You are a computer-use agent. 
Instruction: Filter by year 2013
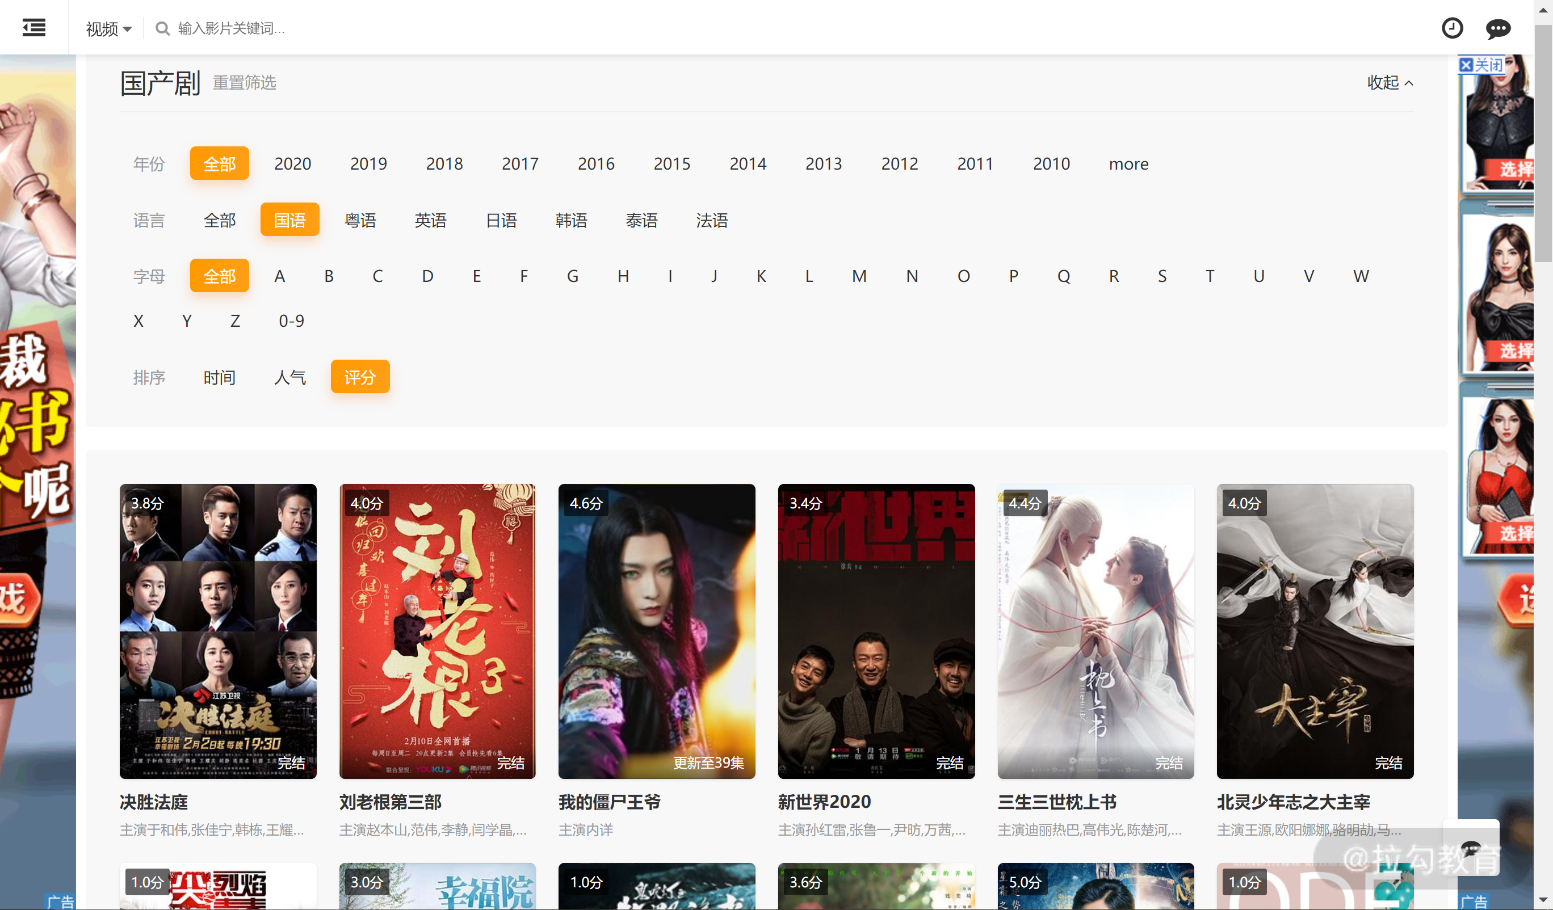(x=824, y=163)
